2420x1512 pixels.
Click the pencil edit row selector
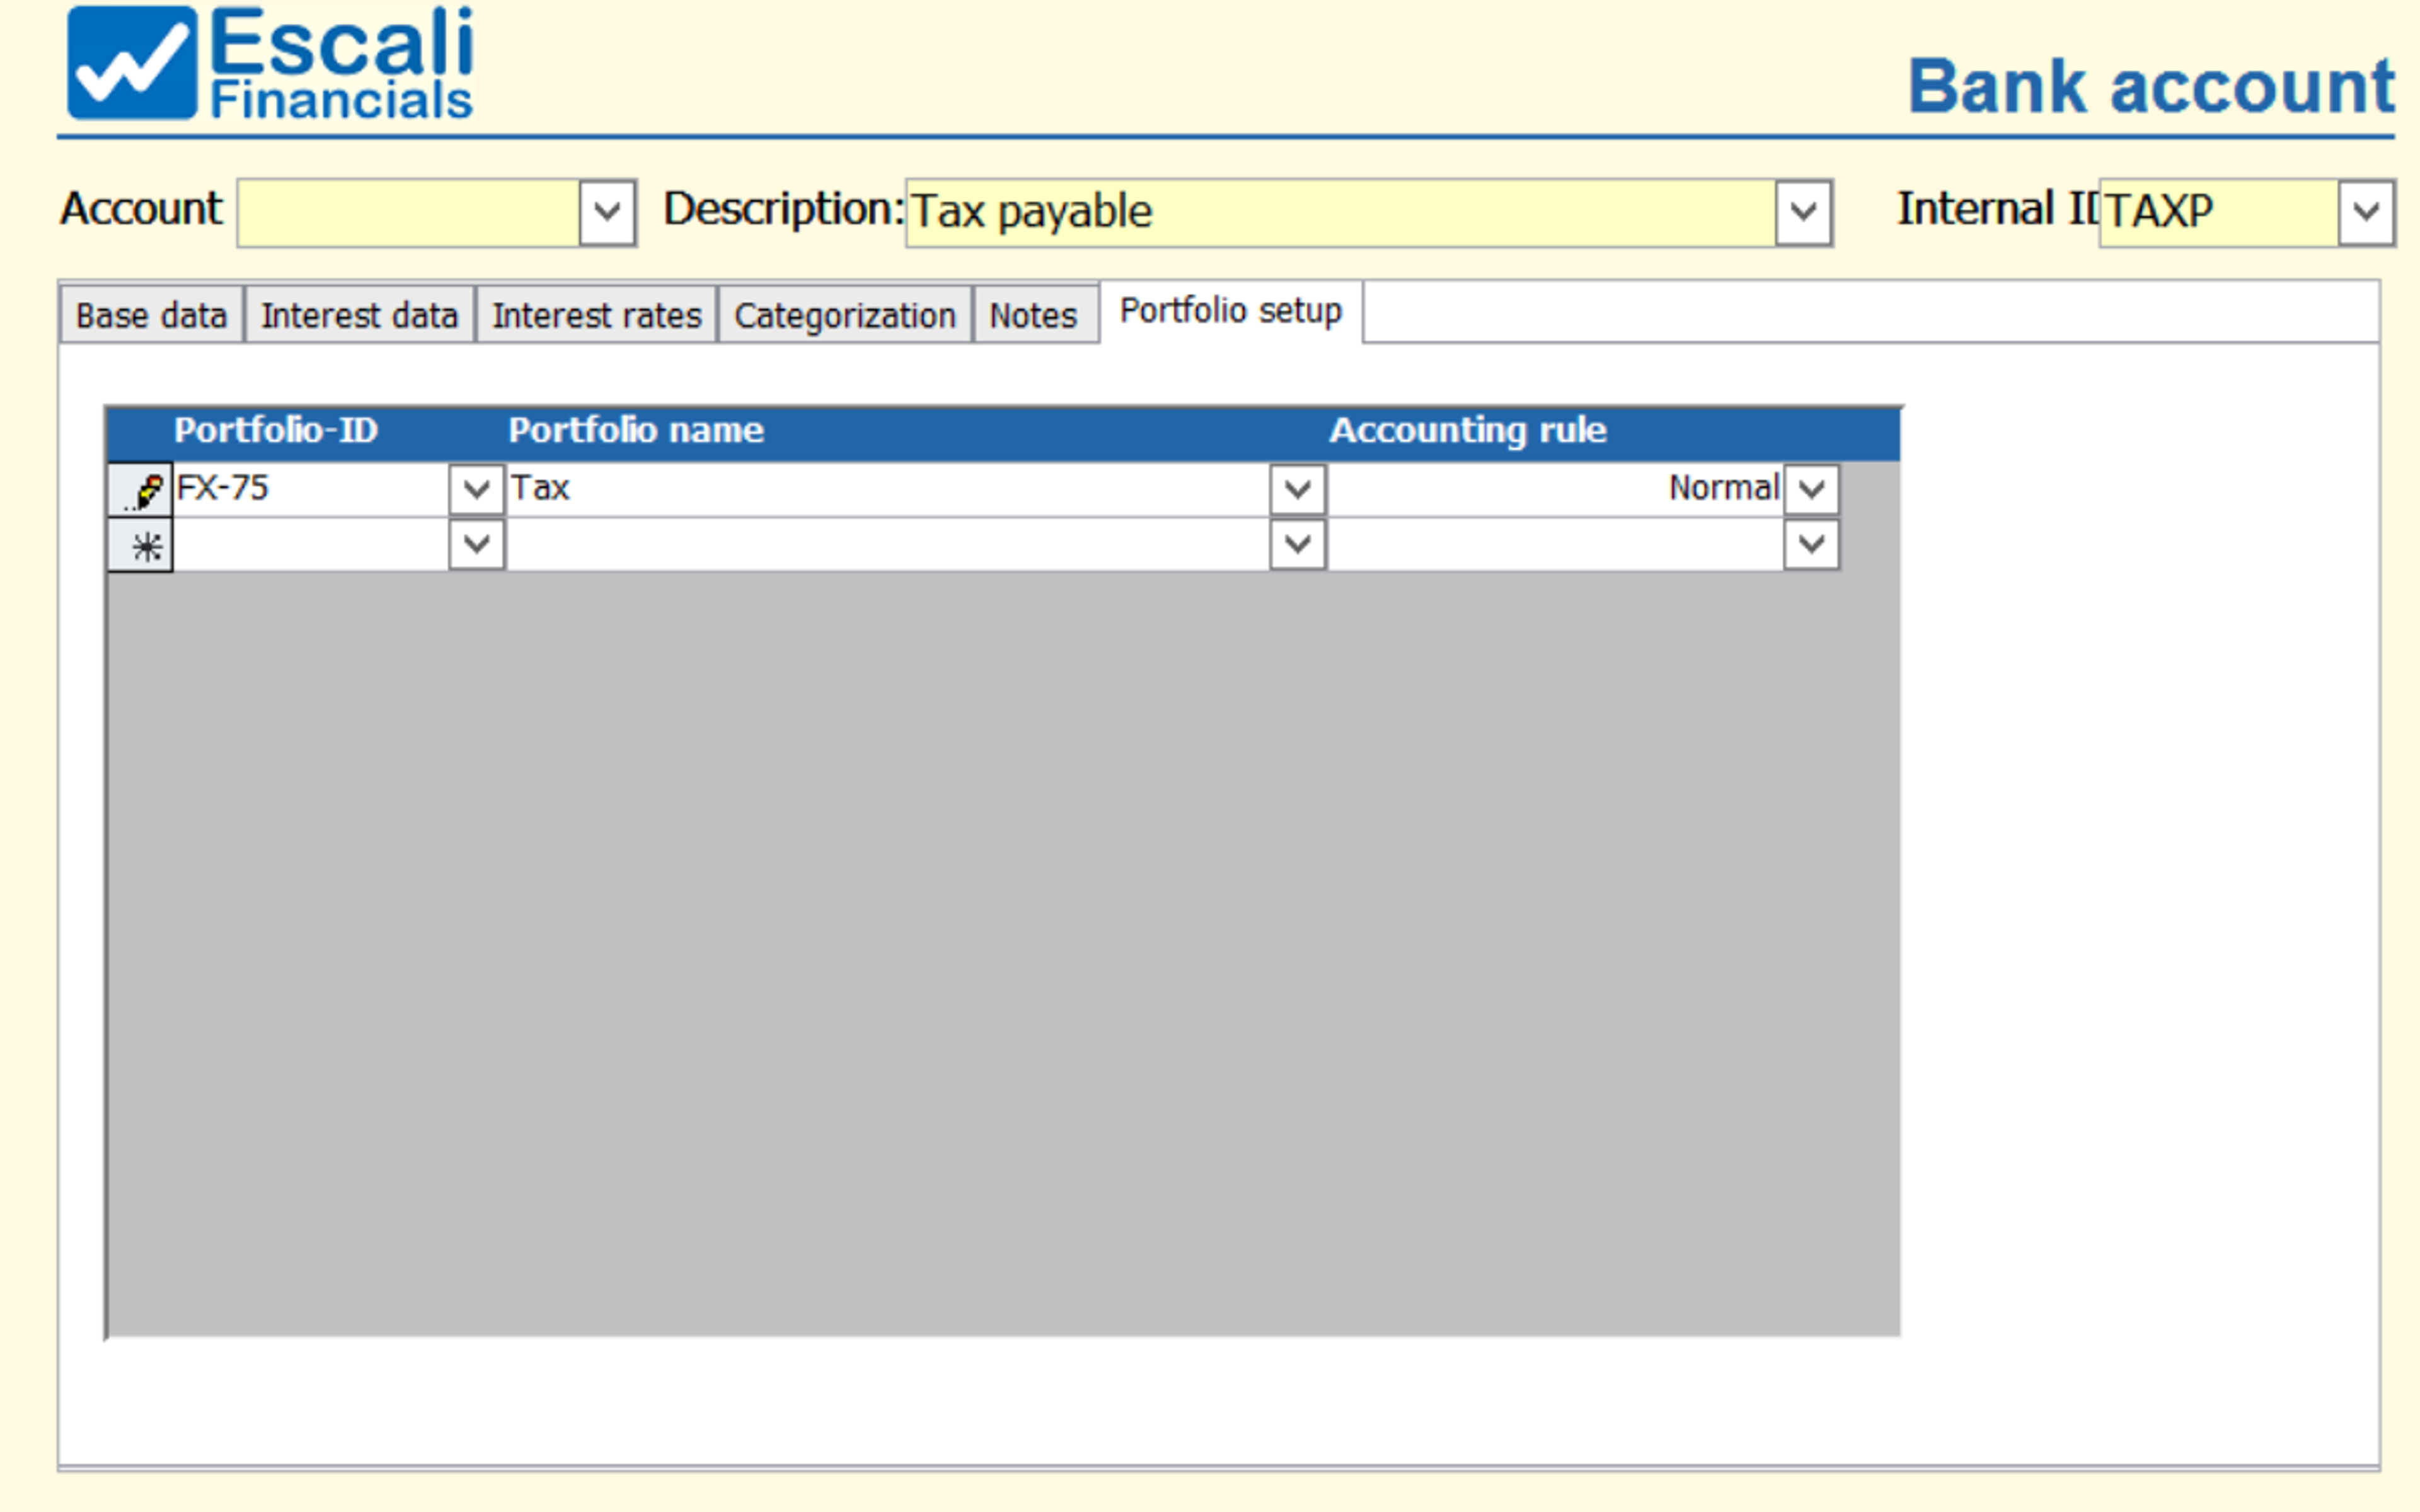pyautogui.click(x=141, y=490)
